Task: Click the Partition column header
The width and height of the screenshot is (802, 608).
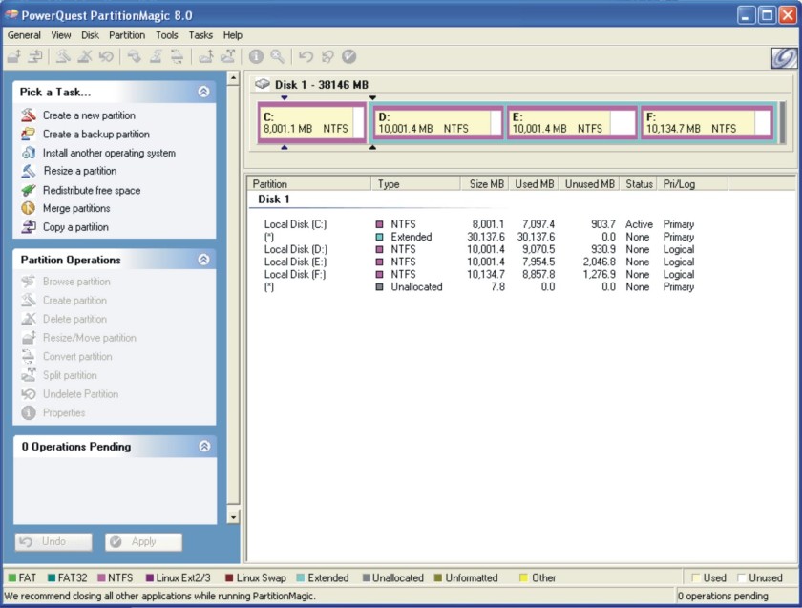Action: coord(309,184)
